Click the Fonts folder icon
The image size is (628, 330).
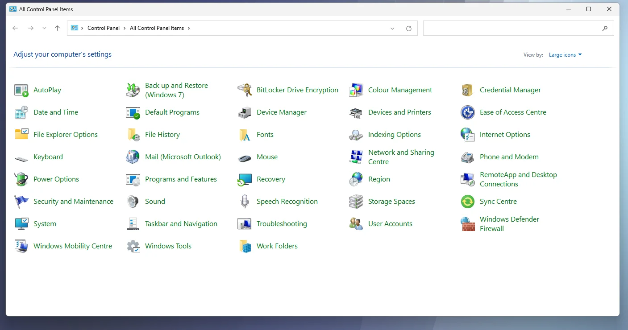point(245,135)
